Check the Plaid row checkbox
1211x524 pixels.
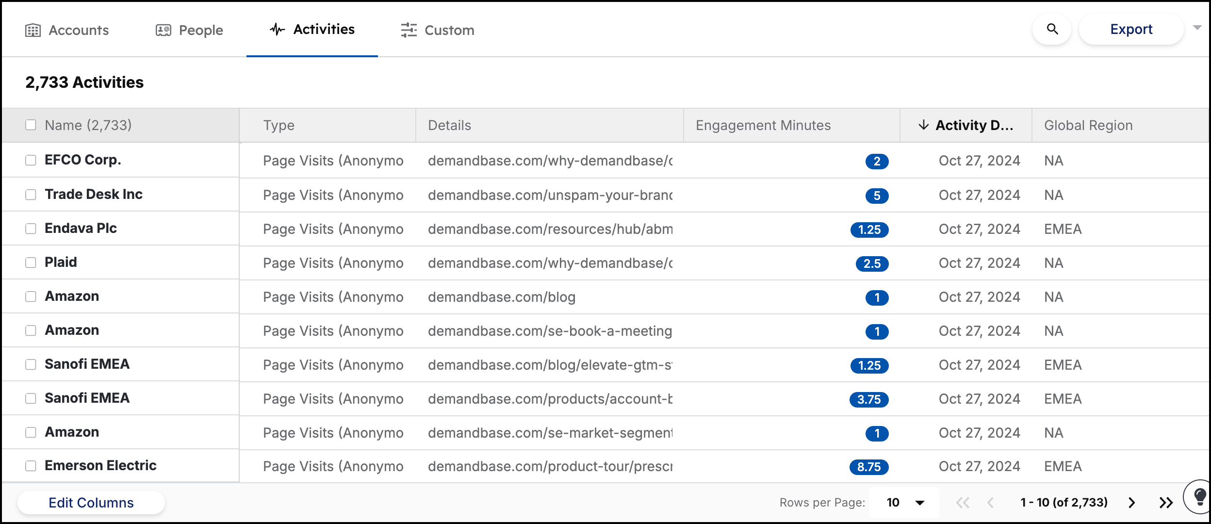(x=31, y=262)
